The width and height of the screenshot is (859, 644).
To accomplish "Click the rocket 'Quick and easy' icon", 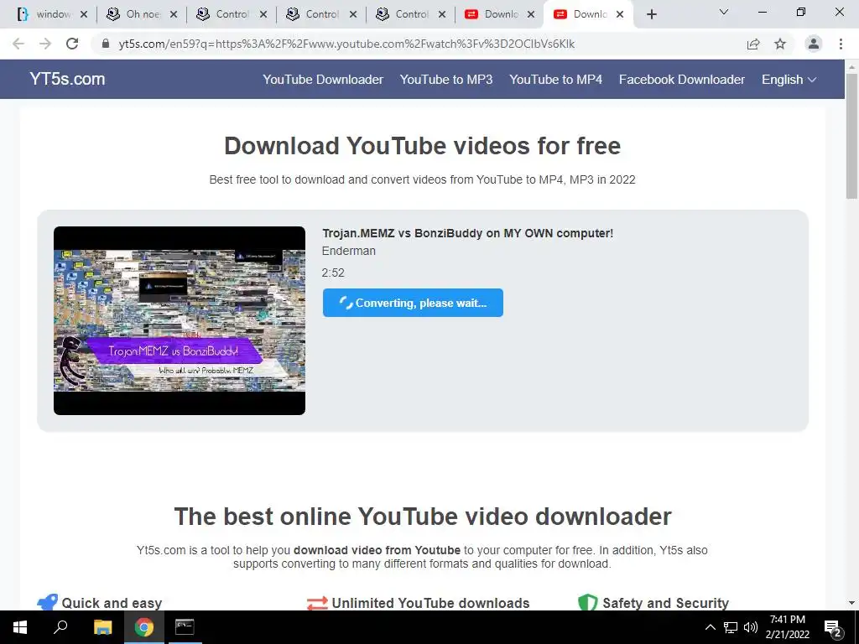I will click(x=47, y=602).
